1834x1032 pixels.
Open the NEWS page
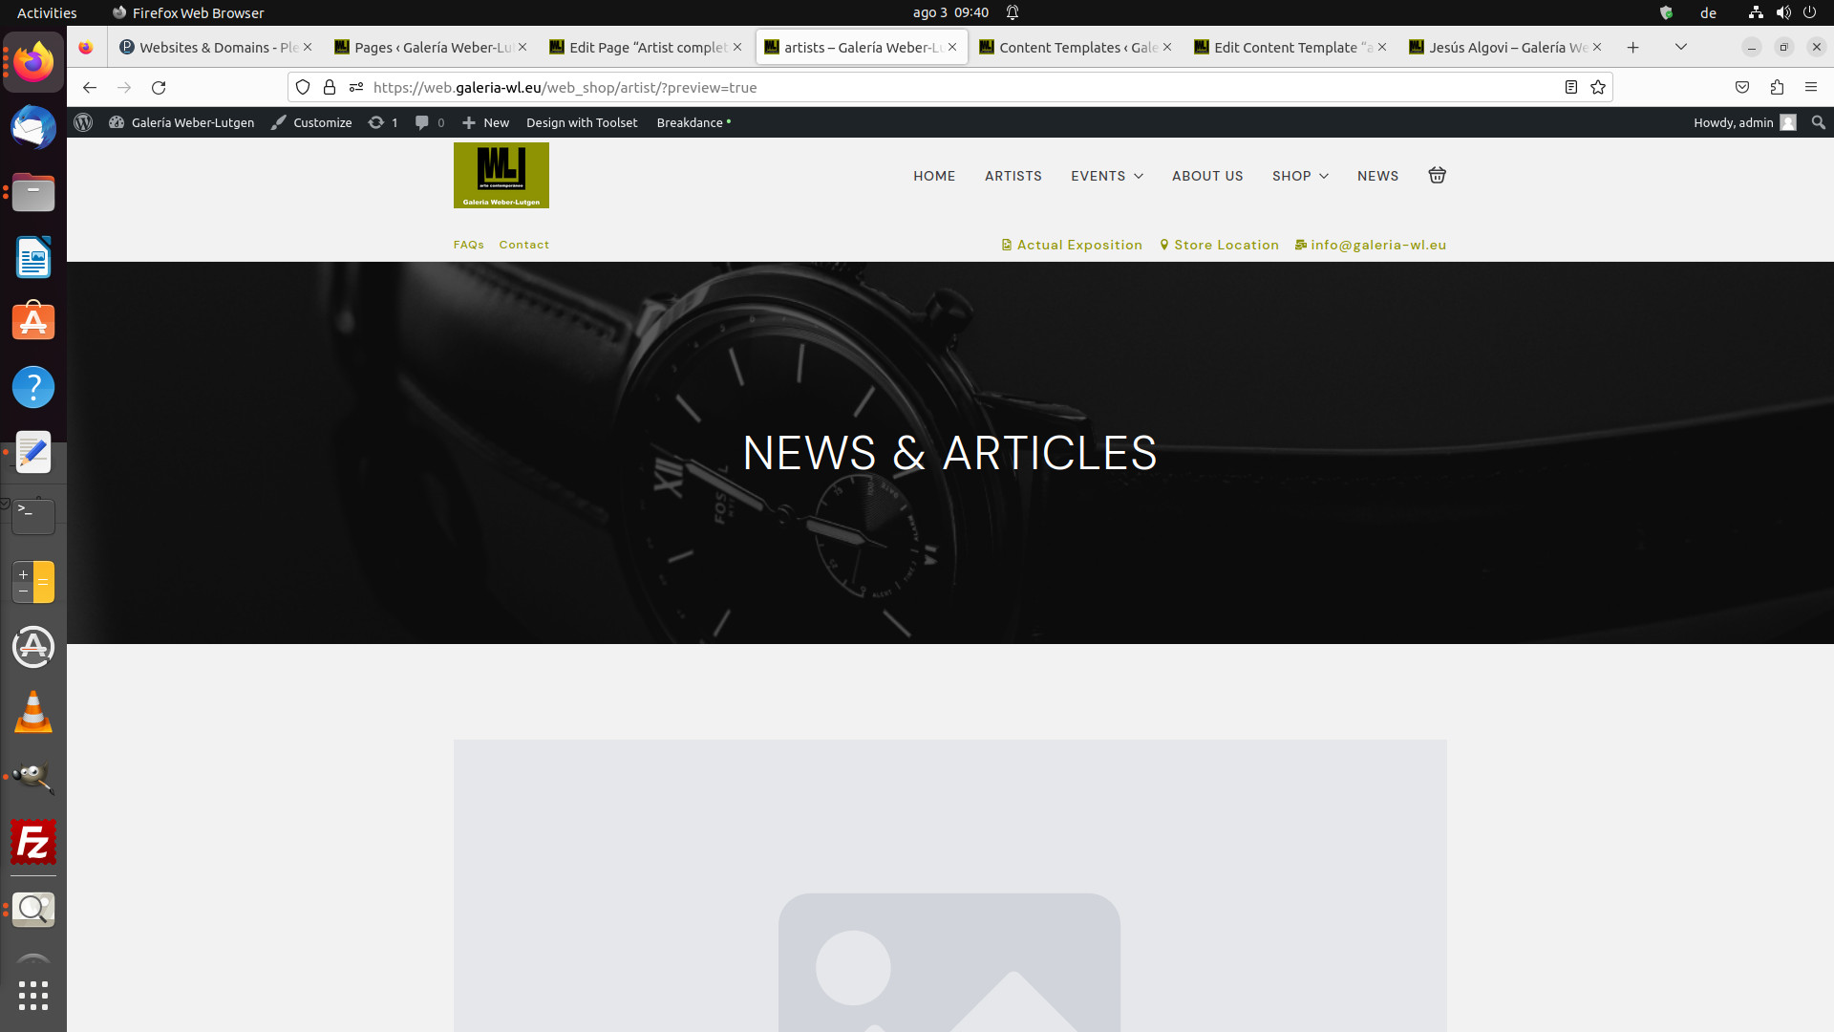coord(1377,176)
